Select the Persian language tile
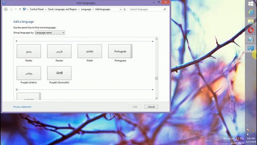The height and width of the screenshot is (145, 257). pos(59,51)
